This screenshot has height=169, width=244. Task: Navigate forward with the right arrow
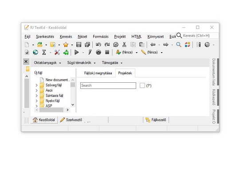click(x=166, y=45)
